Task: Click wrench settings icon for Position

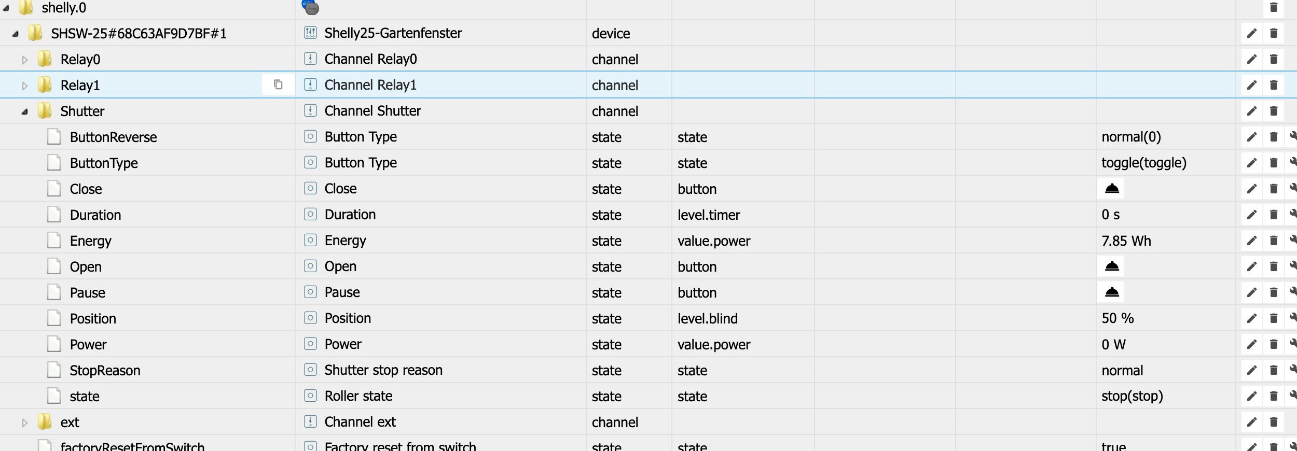Action: point(1292,318)
